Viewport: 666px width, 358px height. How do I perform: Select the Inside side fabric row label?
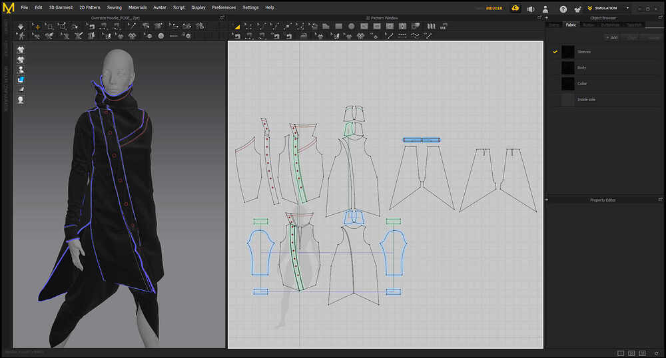click(586, 100)
